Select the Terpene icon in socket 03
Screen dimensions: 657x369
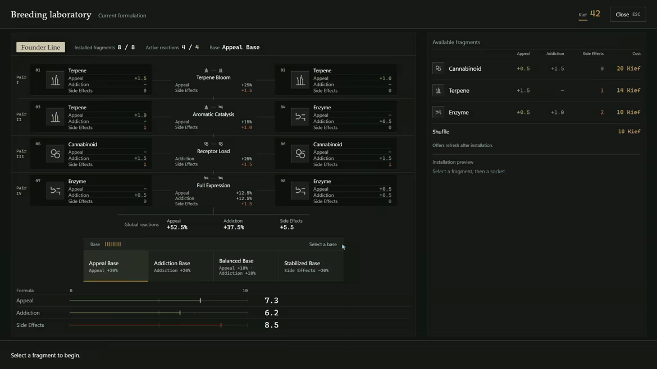click(x=55, y=117)
